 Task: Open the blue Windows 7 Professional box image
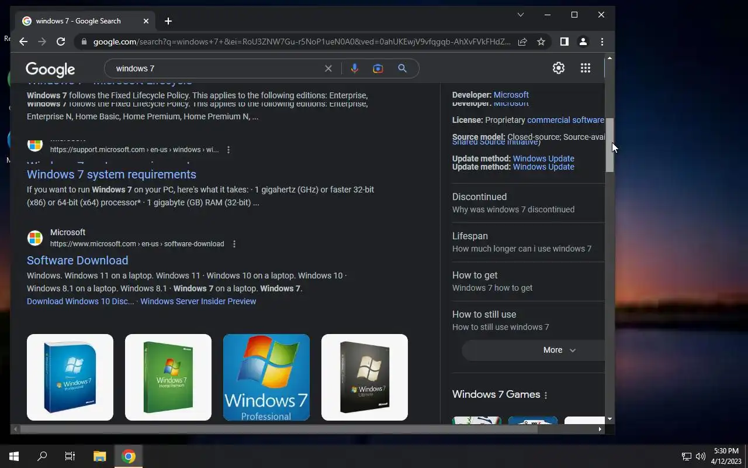coord(70,377)
